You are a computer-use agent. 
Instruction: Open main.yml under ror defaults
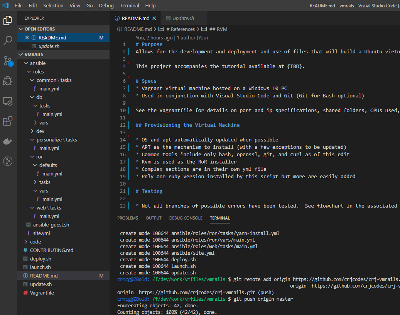coord(63,174)
